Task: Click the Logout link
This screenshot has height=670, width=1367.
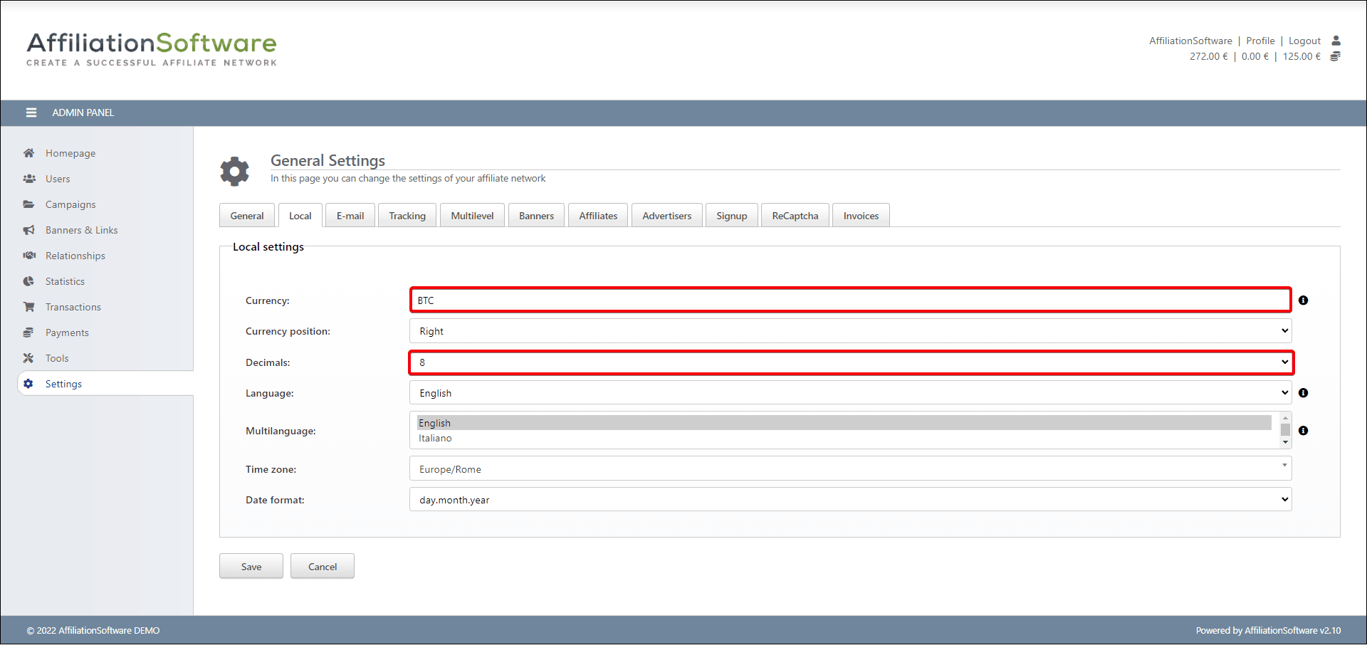Action: pyautogui.click(x=1304, y=41)
